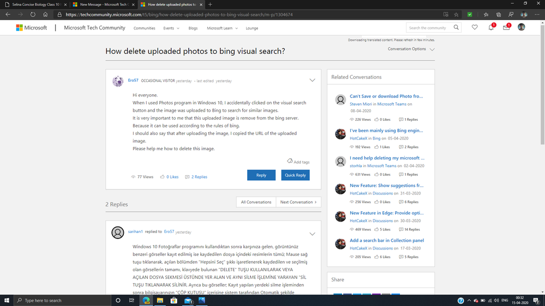Open the Communities nav item
This screenshot has height=306, width=545.
[144, 28]
